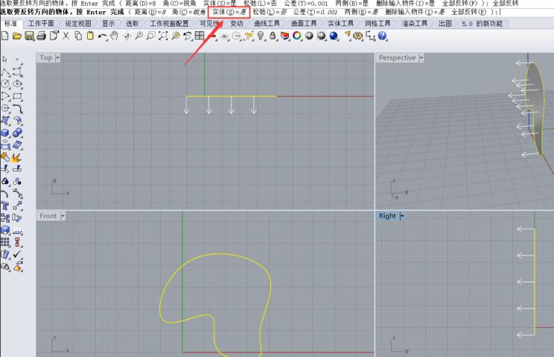
Task: Click the Save file icon
Action: 30,36
